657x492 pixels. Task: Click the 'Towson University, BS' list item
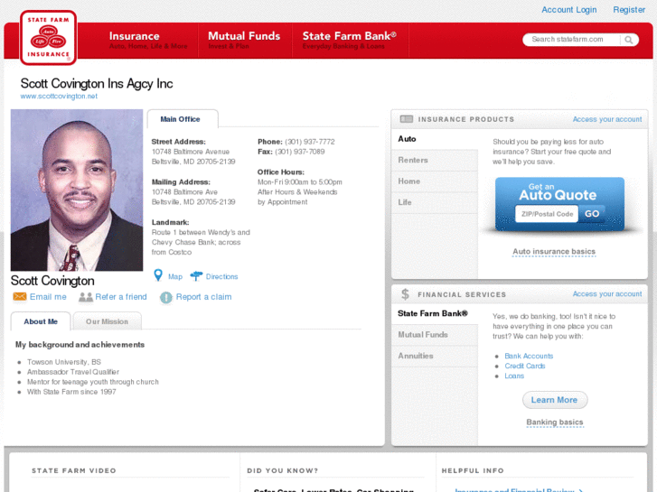tap(63, 362)
